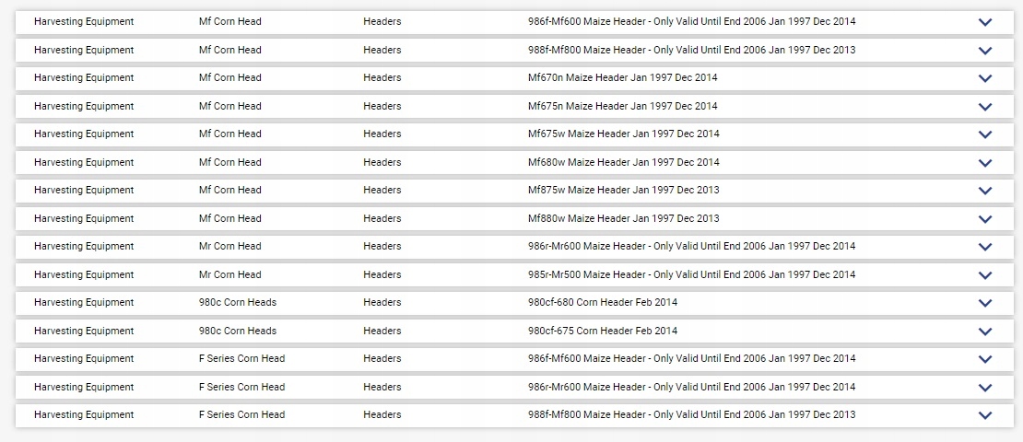Click 'Mf Corn Head' in the Mf880w row
Image resolution: width=1023 pixels, height=442 pixels.
(229, 218)
